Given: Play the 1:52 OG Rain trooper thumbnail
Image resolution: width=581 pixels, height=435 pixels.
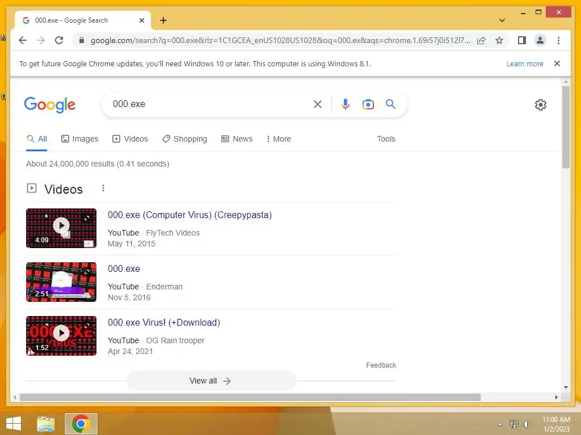Looking at the screenshot, I should tap(61, 336).
